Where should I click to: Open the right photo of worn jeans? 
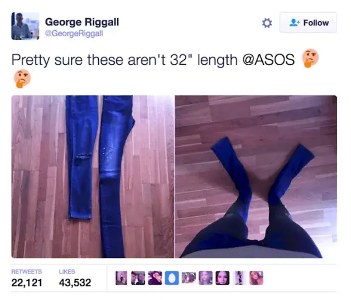pyautogui.click(x=256, y=177)
